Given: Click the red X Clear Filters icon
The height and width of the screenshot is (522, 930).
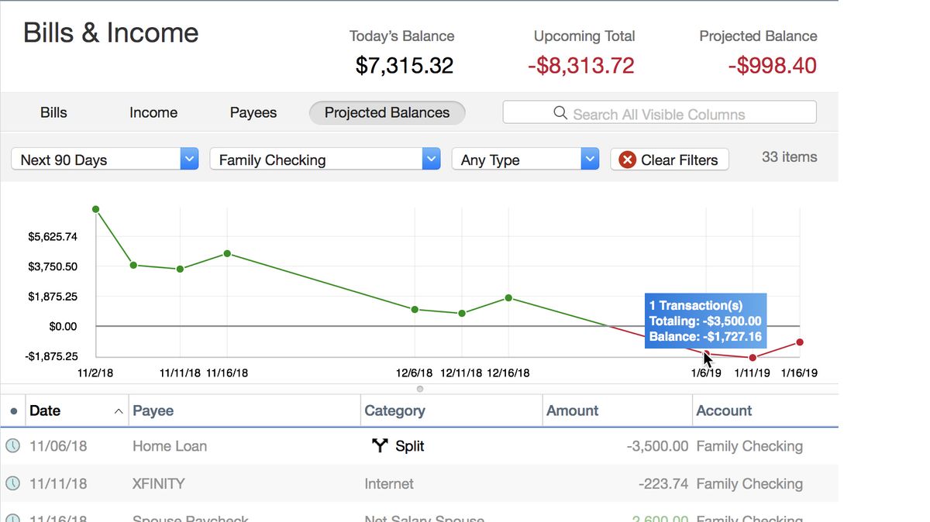Looking at the screenshot, I should [x=627, y=160].
